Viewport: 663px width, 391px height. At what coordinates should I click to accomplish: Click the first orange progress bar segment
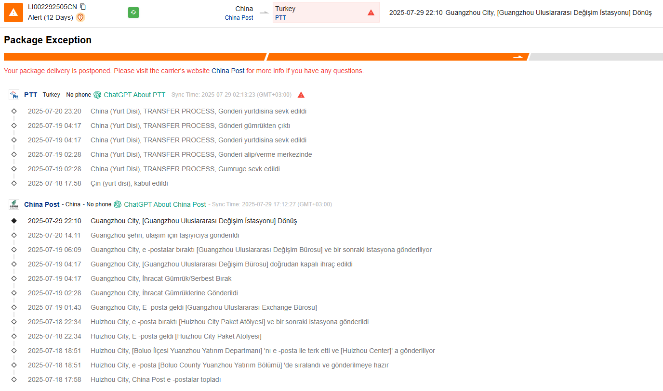[135, 57]
